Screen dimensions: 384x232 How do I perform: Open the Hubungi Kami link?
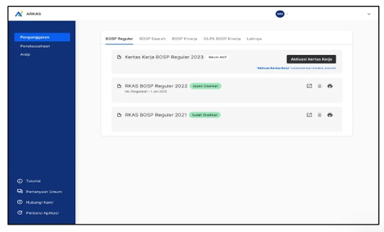tap(40, 202)
